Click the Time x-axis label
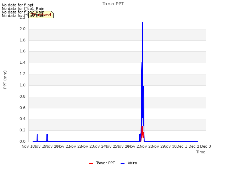 [201, 152]
